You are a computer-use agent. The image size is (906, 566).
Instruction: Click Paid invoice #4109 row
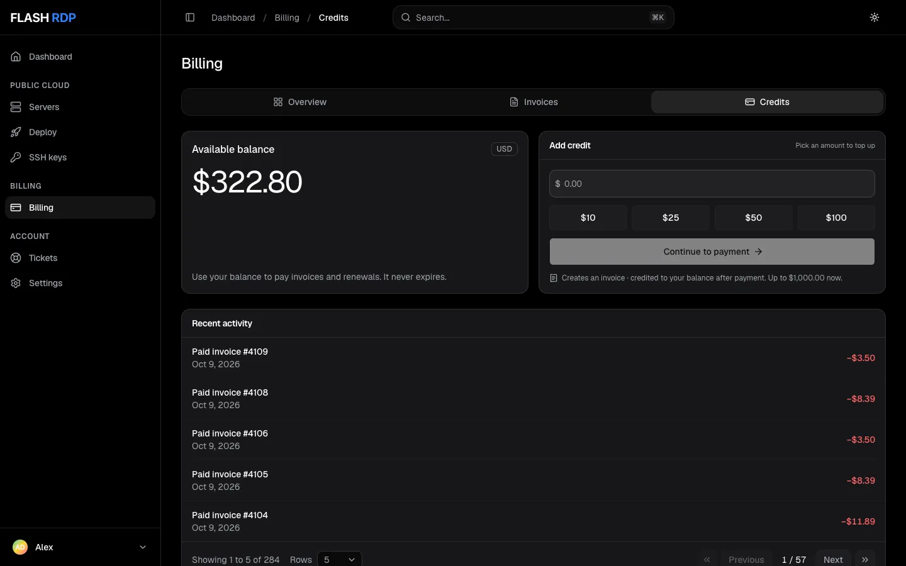pos(534,358)
